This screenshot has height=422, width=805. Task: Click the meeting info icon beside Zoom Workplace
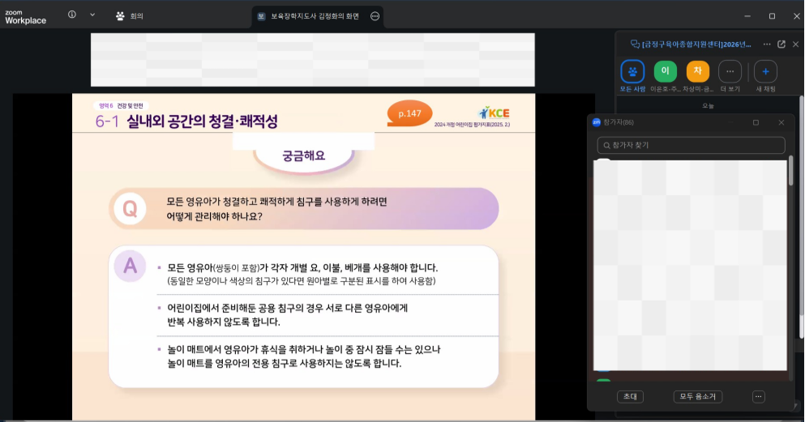tap(72, 15)
